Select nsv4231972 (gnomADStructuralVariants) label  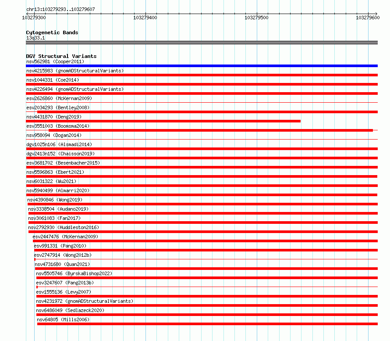click(85, 301)
